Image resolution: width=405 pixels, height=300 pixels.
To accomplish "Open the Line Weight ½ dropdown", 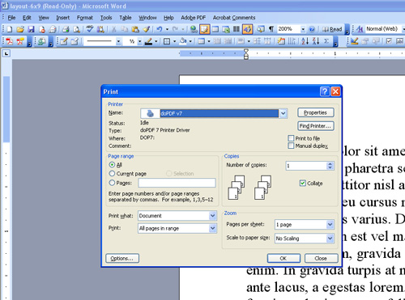I will tap(139, 41).
